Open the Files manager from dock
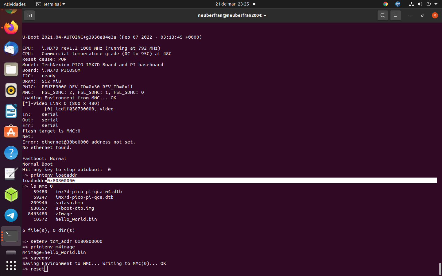The height and width of the screenshot is (276, 442). pyautogui.click(x=11, y=69)
